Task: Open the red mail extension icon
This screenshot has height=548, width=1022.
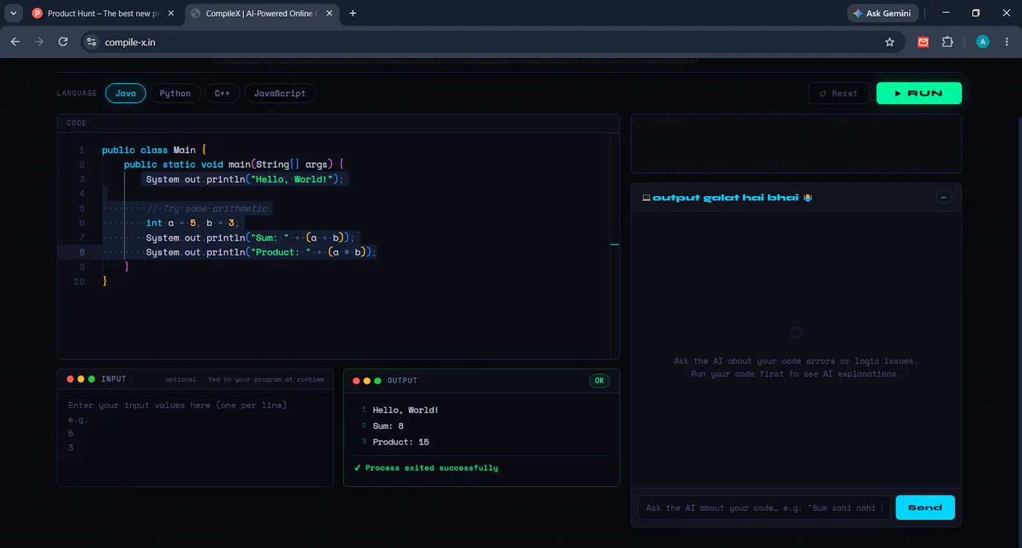Action: coord(923,42)
